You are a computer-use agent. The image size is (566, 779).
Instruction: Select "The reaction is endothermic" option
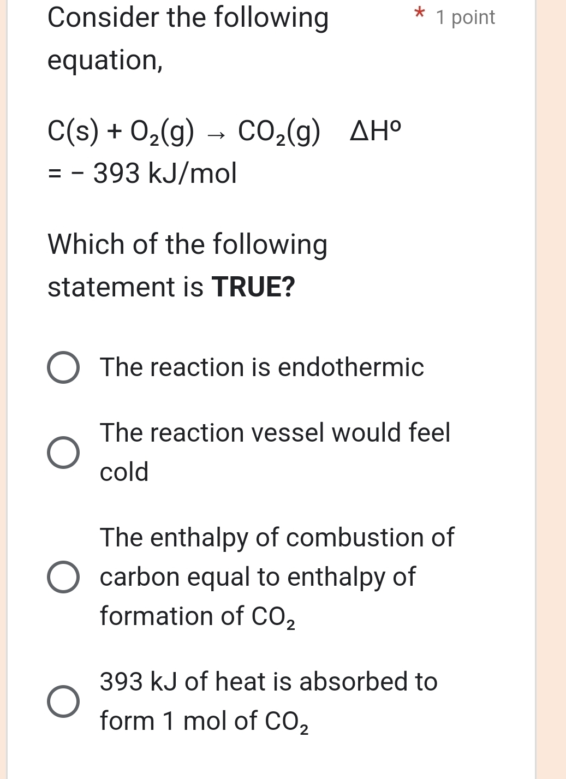(64, 367)
